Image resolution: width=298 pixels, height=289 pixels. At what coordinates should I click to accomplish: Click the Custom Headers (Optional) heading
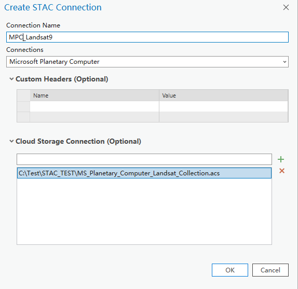pos(62,79)
